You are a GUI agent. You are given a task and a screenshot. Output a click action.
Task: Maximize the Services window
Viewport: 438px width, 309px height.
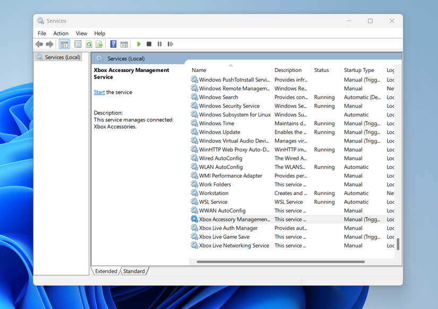[370, 21]
